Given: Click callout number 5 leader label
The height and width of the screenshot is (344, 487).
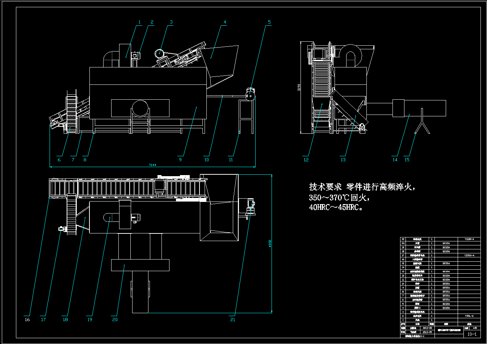Looking at the screenshot, I should tap(269, 22).
